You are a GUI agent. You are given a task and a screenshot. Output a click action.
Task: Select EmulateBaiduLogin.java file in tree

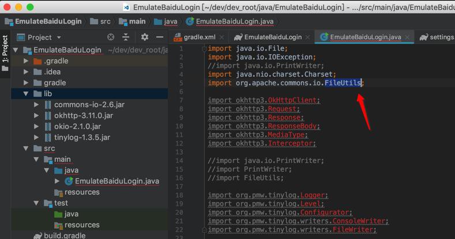pos(89,181)
